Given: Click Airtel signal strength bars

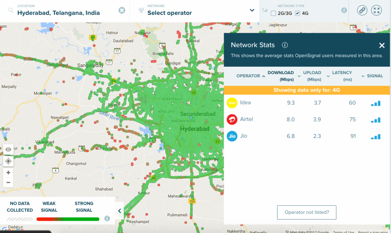Looking at the screenshot, I should coord(376,120).
